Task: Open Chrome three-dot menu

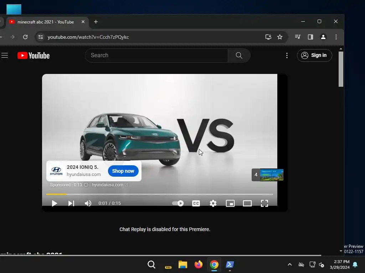Action: (x=336, y=37)
